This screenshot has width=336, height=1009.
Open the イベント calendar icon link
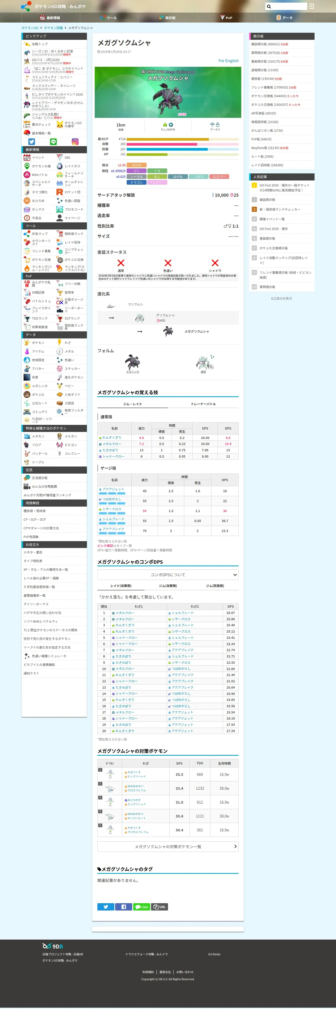pyautogui.click(x=37, y=157)
